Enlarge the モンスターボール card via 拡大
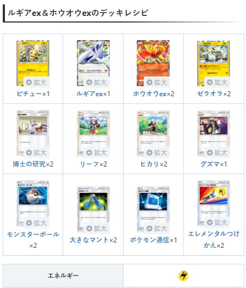Viewport: 246px width, 288px height. point(36,223)
